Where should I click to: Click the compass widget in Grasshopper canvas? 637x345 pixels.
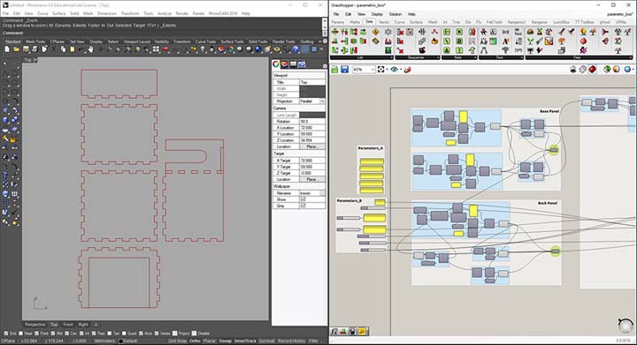[625, 326]
